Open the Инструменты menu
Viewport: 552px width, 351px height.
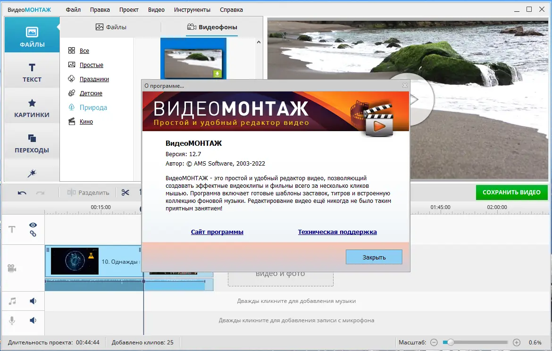192,9
